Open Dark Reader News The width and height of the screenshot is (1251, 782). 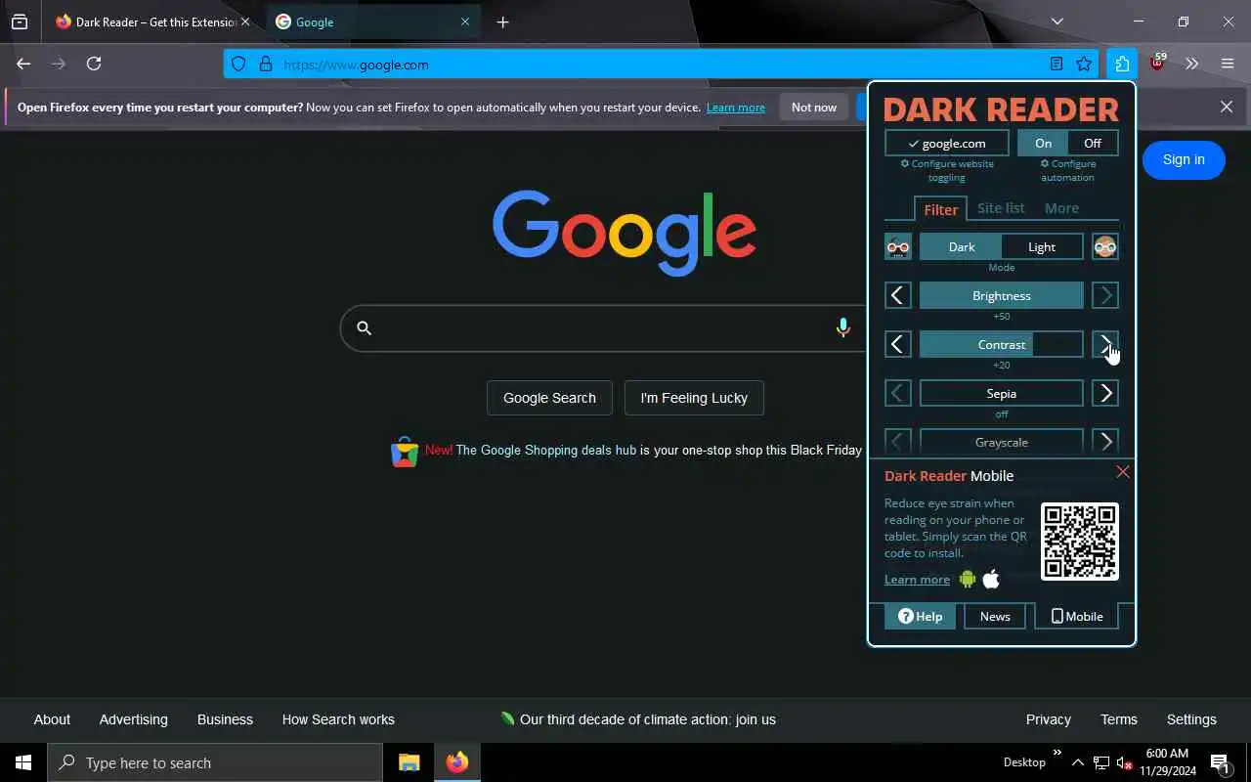pos(995,616)
